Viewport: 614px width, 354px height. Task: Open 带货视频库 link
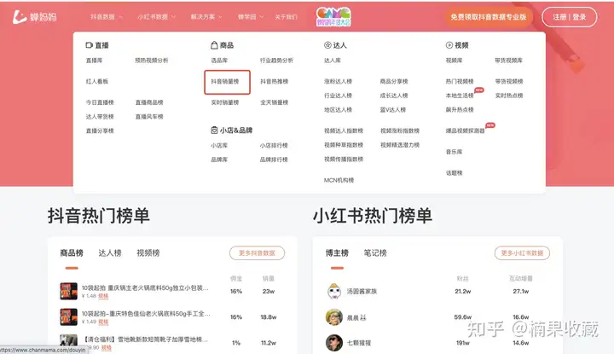[x=508, y=61]
